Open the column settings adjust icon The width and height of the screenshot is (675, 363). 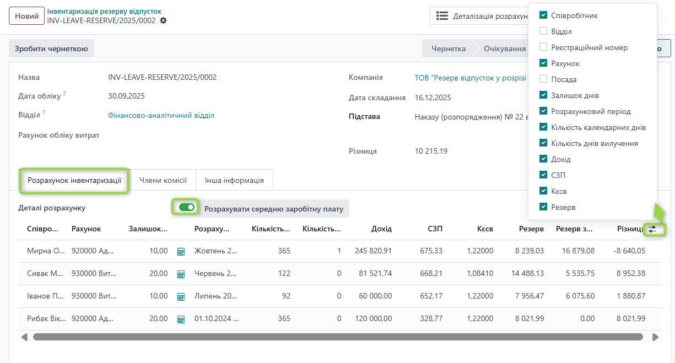pos(653,229)
